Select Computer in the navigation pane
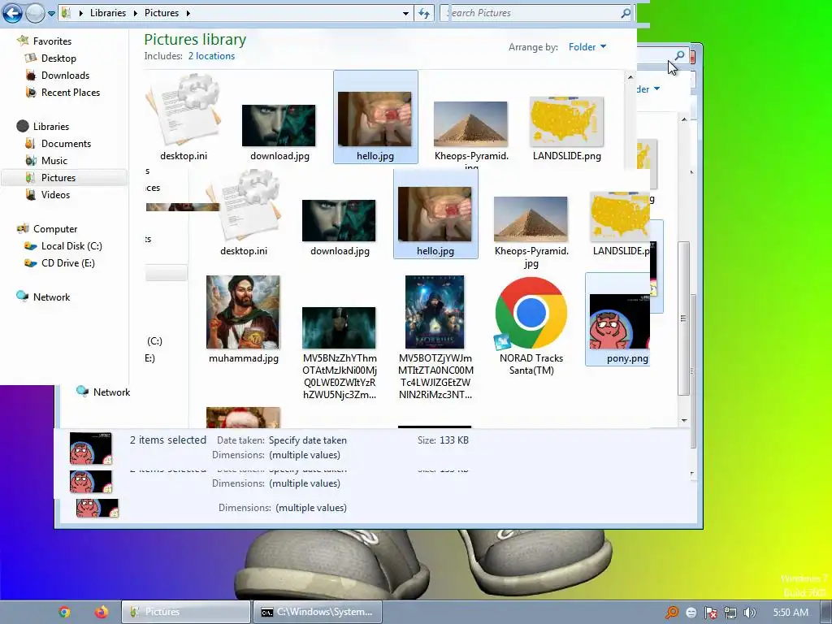The image size is (832, 624). pyautogui.click(x=54, y=228)
